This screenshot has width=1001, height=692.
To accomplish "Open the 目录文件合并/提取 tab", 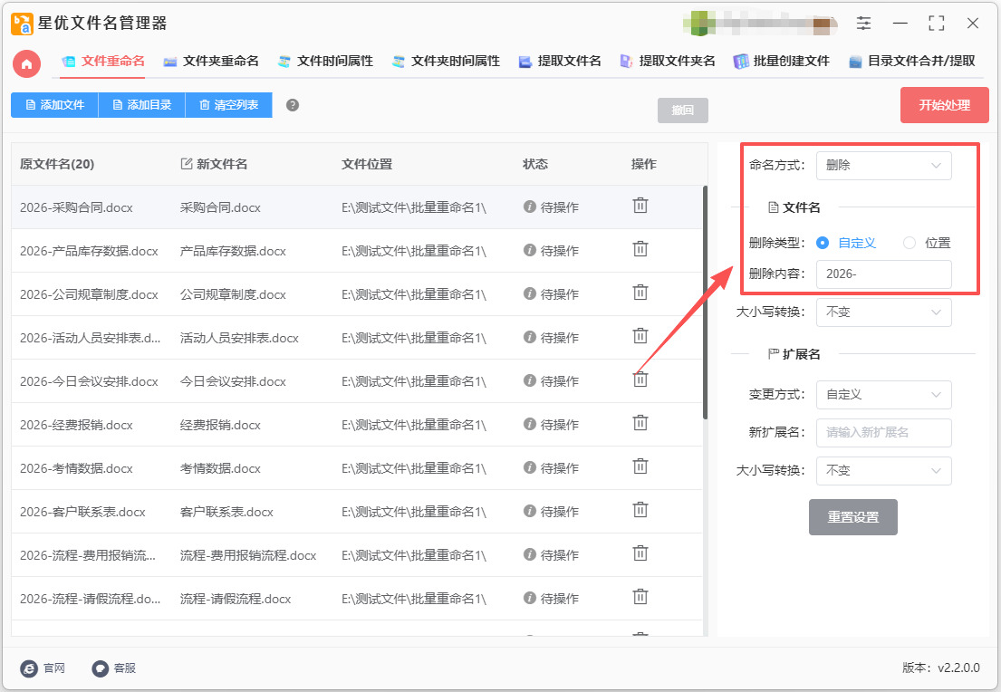I will tap(912, 62).
